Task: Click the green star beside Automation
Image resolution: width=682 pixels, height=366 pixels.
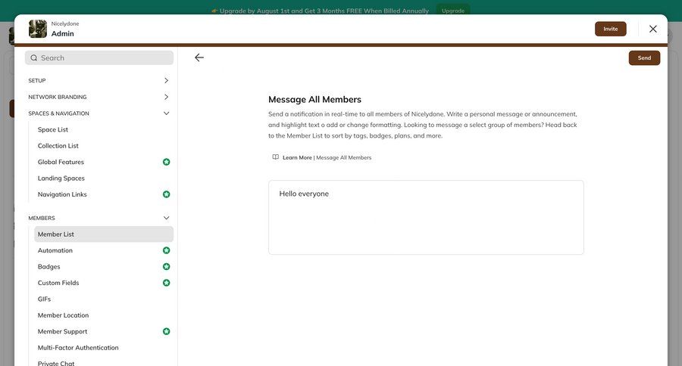Action: (x=166, y=250)
